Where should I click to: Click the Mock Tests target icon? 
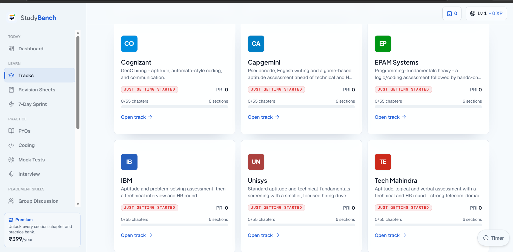[11, 160]
